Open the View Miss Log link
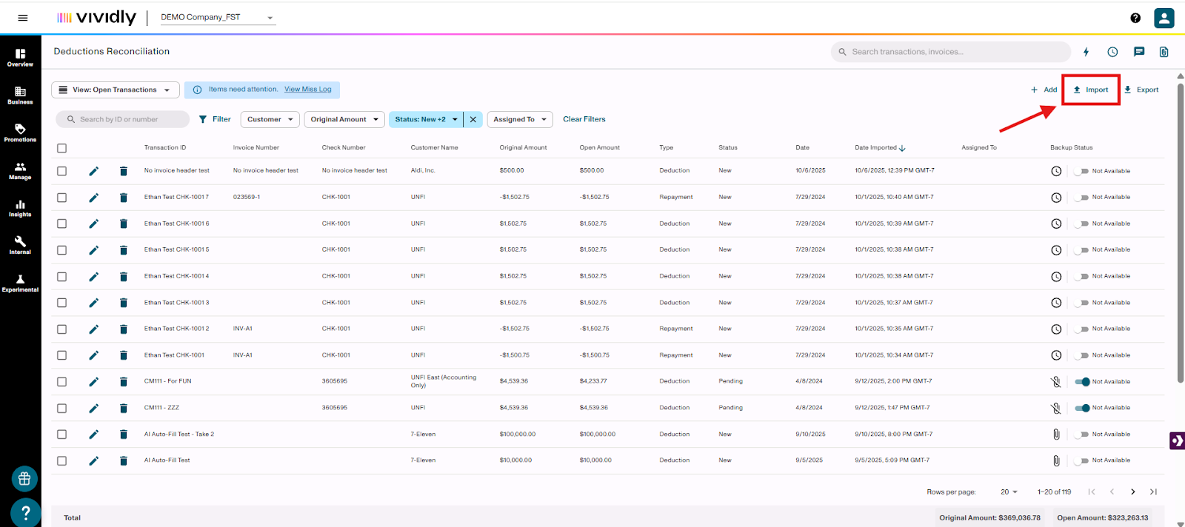This screenshot has width=1185, height=527. coord(307,90)
